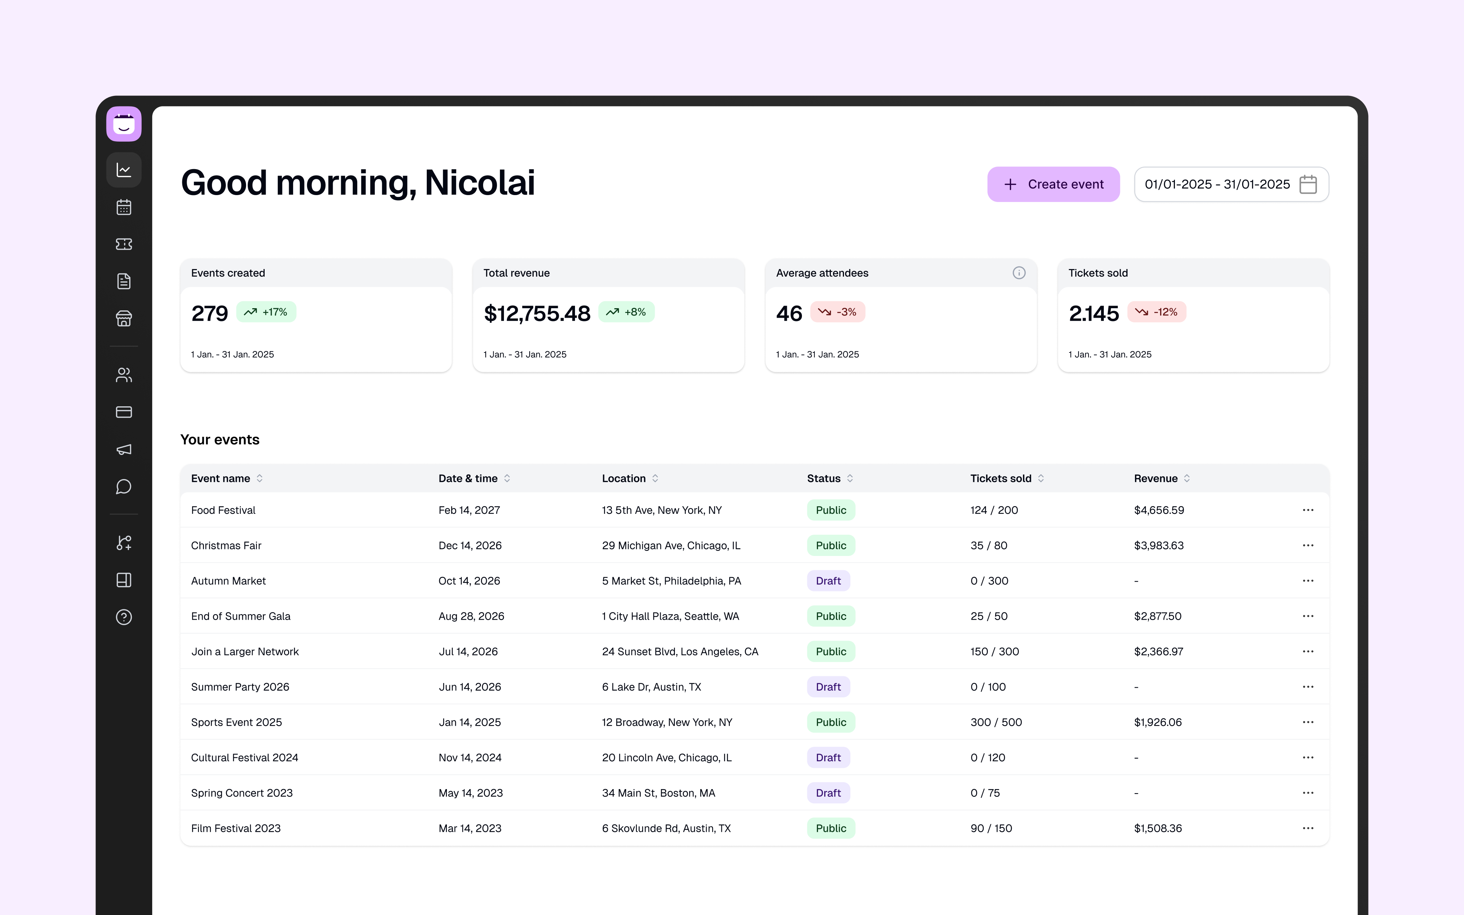Open the storefront icon in sidebar
Screen dimensions: 1464x915
124,318
